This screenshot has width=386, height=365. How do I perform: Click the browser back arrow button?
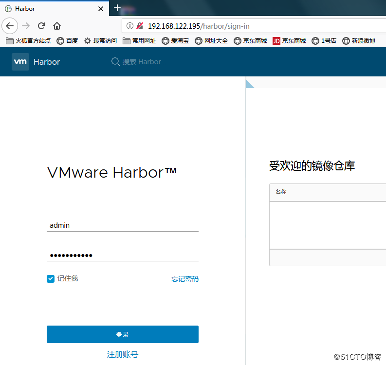pos(10,26)
